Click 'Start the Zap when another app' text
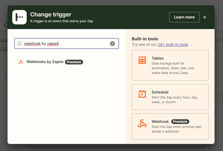 176,129
